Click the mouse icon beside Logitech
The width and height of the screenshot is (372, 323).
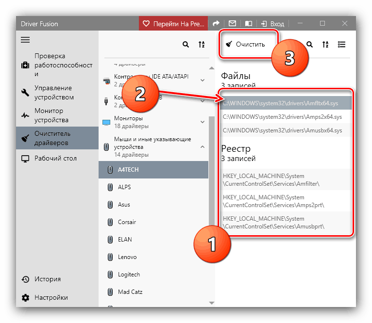click(x=110, y=275)
